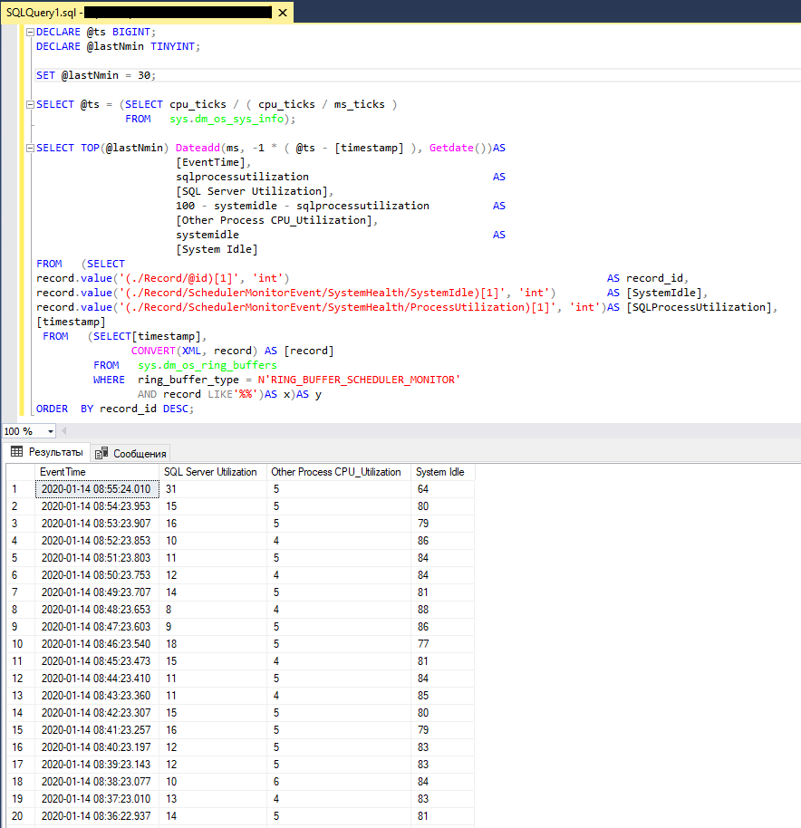Switch to the Результаты tab

coord(47,452)
